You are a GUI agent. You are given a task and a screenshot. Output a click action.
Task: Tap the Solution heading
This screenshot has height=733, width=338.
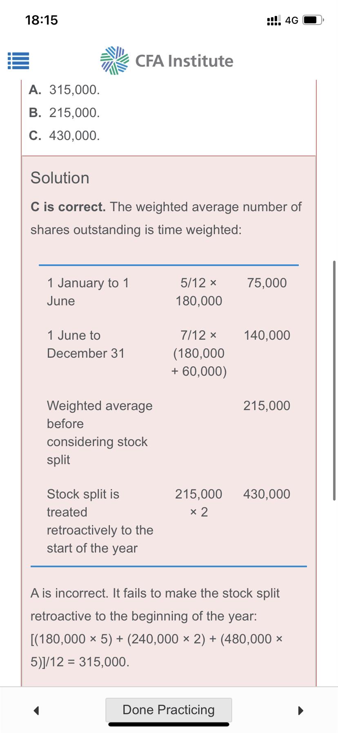(60, 178)
